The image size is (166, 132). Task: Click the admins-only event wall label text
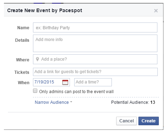76,92
